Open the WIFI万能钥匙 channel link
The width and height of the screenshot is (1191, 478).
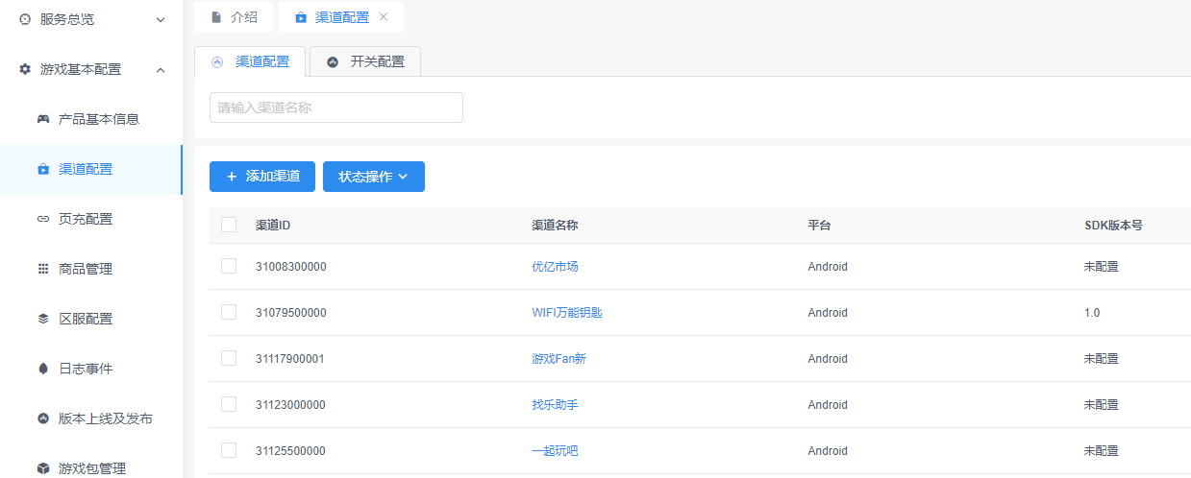(x=566, y=312)
